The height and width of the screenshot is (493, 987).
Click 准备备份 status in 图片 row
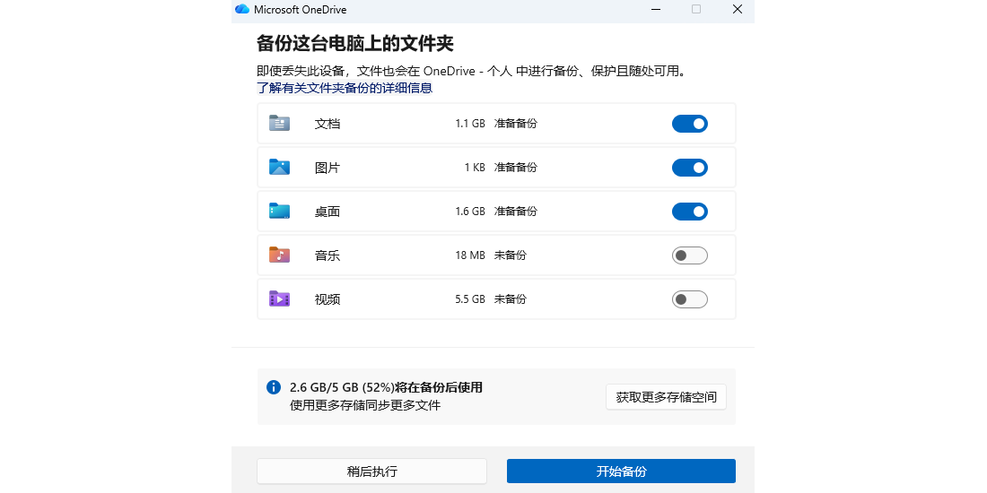pos(516,168)
